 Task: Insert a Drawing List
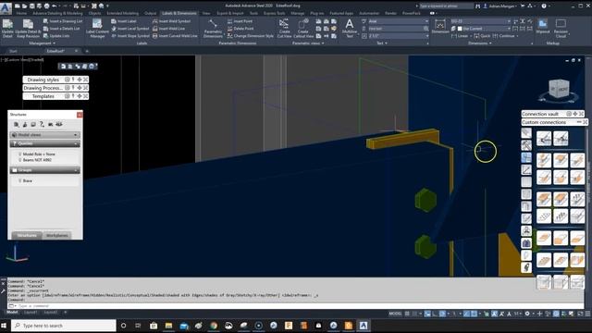point(63,21)
